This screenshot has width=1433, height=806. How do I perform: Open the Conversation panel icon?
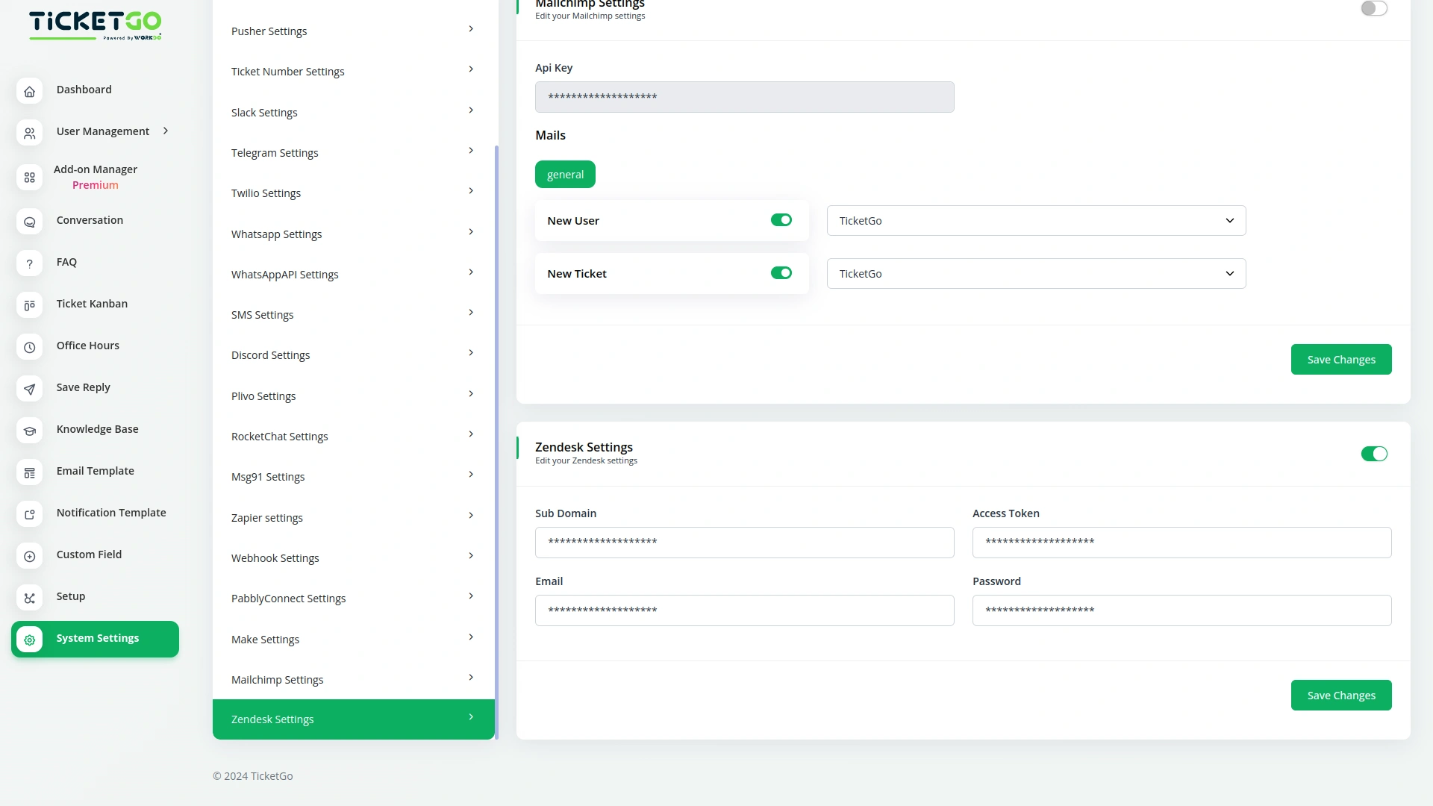[x=30, y=222]
